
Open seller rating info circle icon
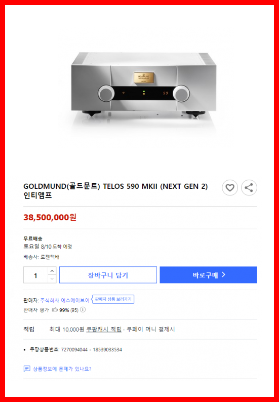point(83,310)
